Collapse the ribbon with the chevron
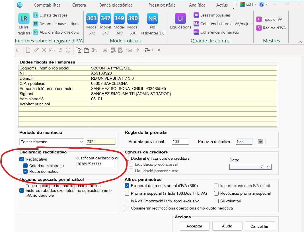This screenshot has width=304, height=232. (x=300, y=42)
